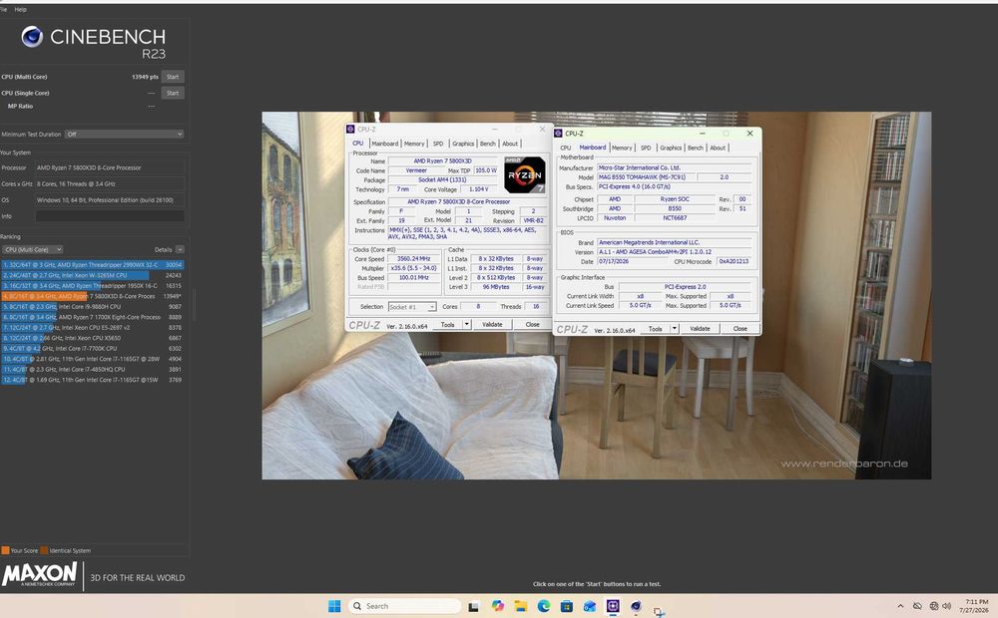
Task: Open the File menu in Cinebench
Action: [3, 10]
